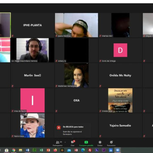The image size is (153, 153).
Task: Start Compartir pantalla screen sharing
Action: 86,143
